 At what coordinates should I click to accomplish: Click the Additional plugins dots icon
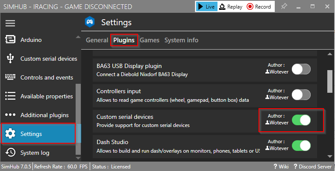(x=10, y=115)
